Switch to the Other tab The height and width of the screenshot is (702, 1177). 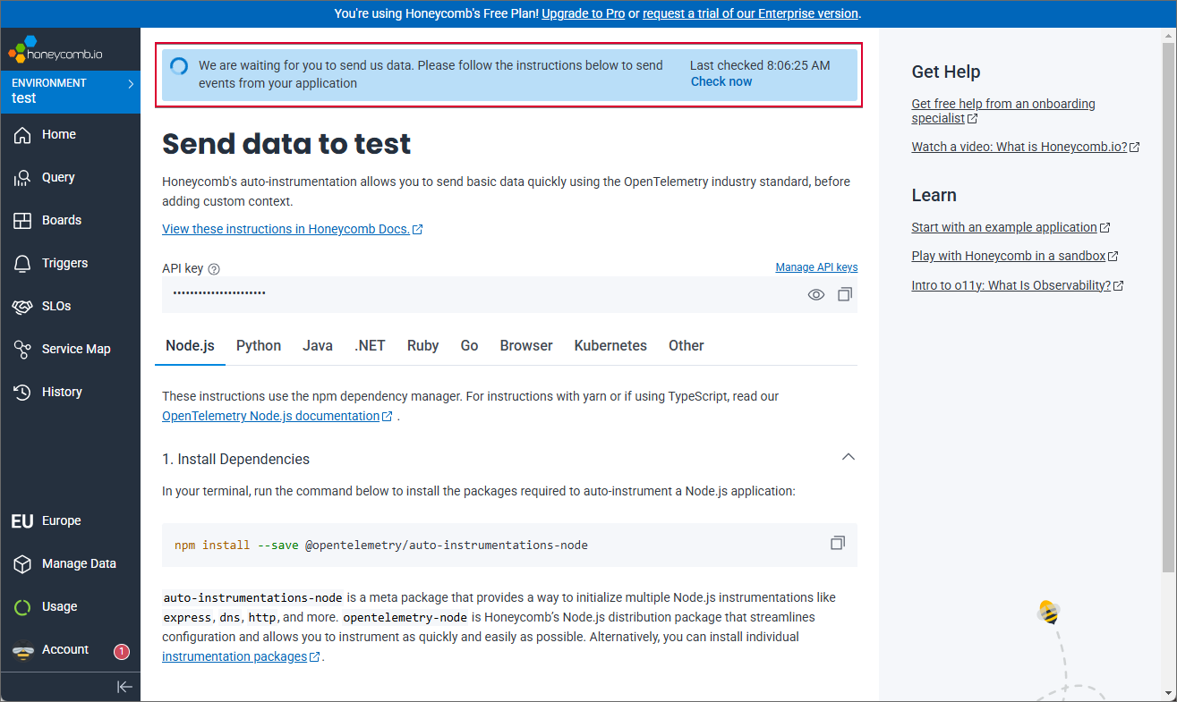tap(687, 346)
